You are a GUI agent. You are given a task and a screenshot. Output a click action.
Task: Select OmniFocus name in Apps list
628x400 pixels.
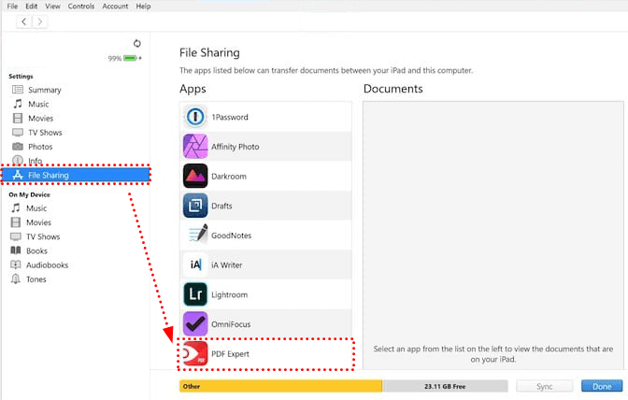(x=231, y=324)
